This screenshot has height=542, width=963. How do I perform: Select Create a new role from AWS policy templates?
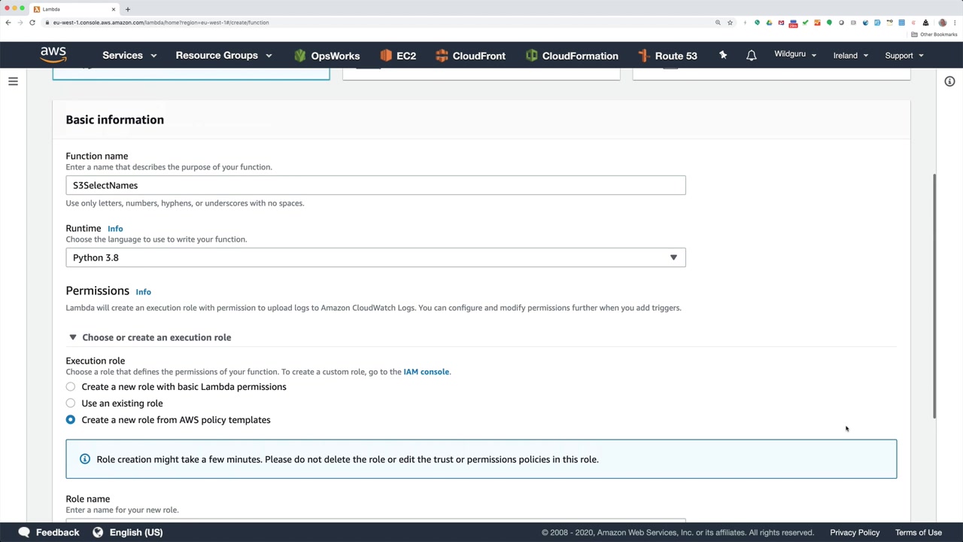(x=71, y=420)
